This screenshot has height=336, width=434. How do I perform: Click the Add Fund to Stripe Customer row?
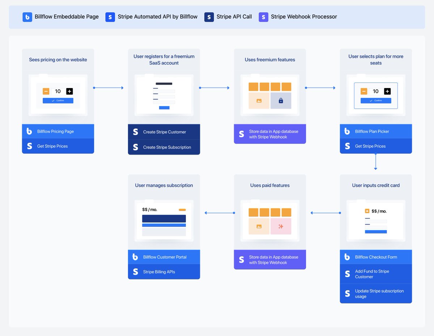[376, 274]
